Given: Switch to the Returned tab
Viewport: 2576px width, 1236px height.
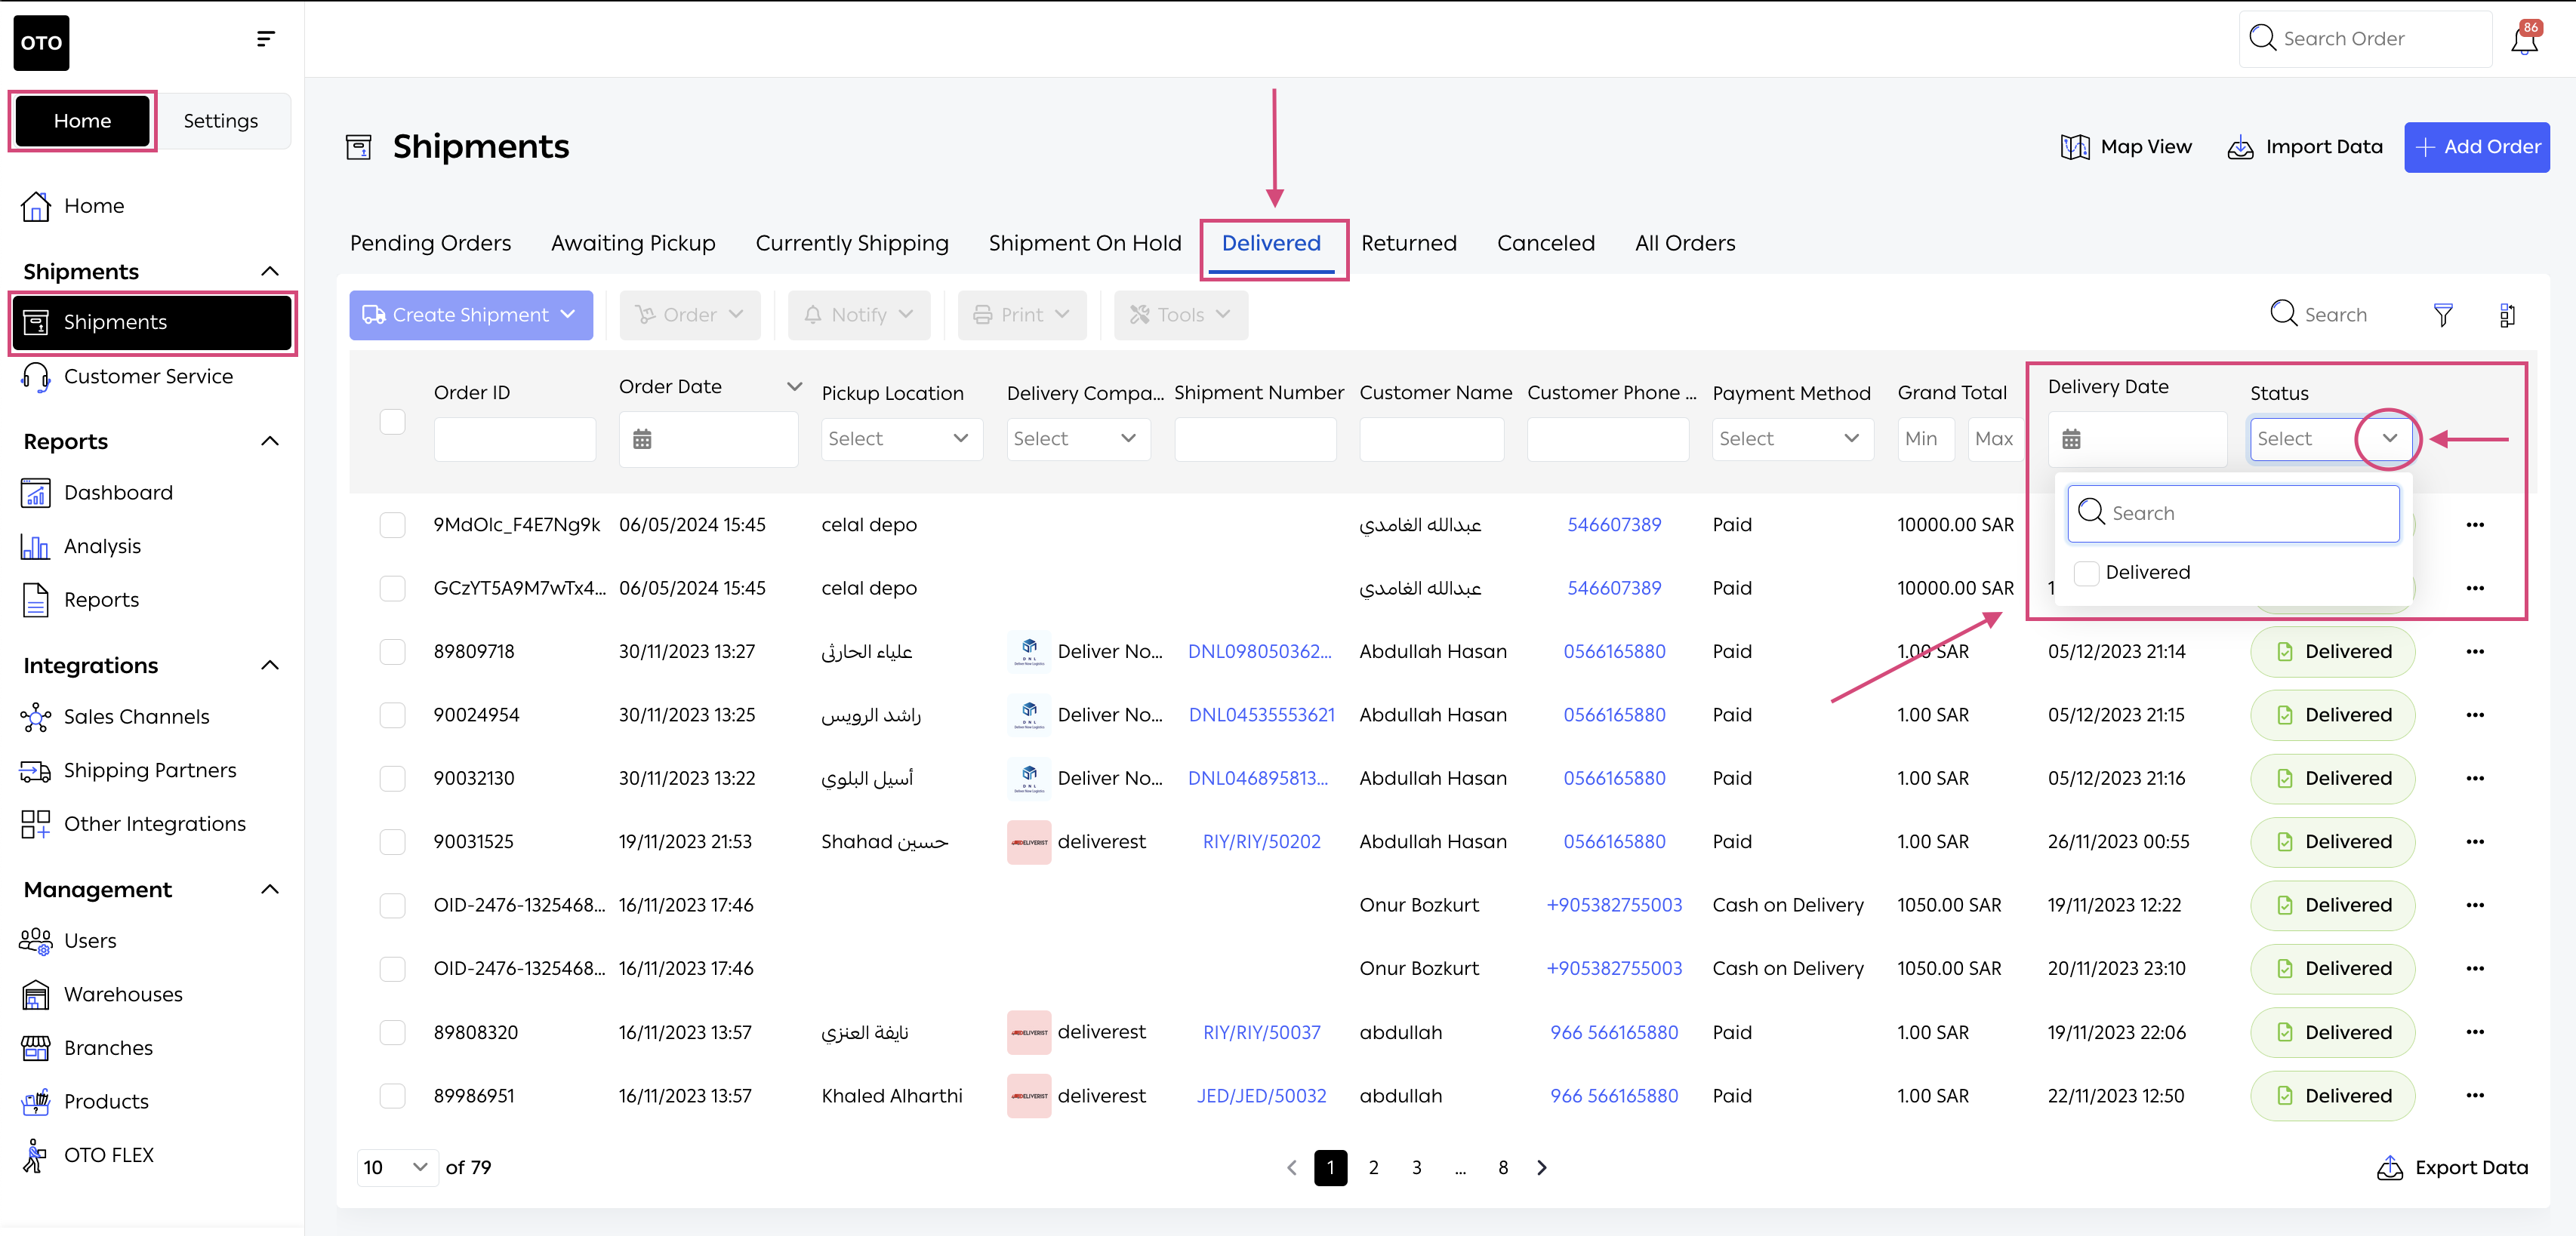Looking at the screenshot, I should tap(1408, 243).
